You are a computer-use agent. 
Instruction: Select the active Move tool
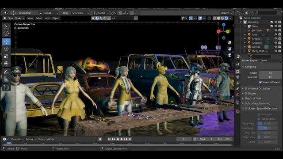6,42
